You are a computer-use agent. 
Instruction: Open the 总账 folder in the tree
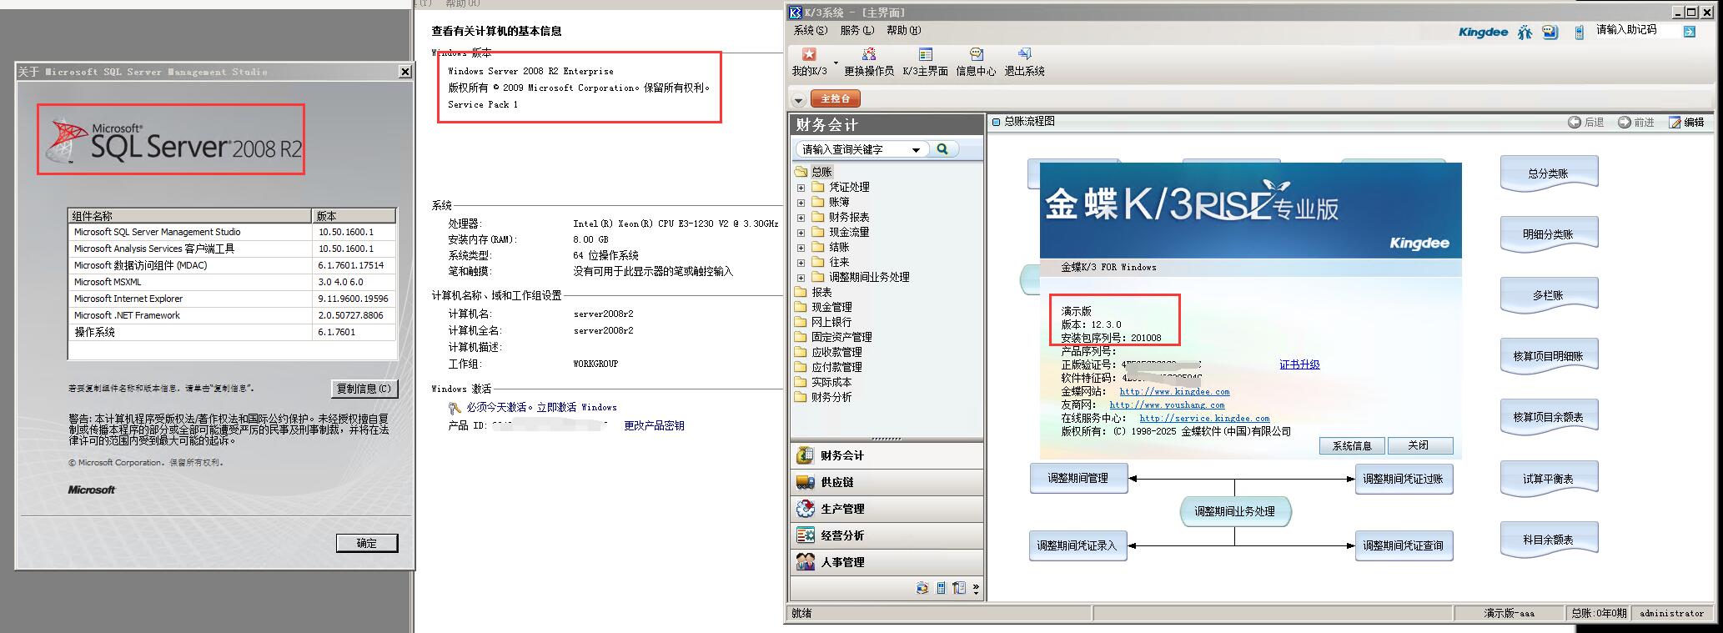814,172
